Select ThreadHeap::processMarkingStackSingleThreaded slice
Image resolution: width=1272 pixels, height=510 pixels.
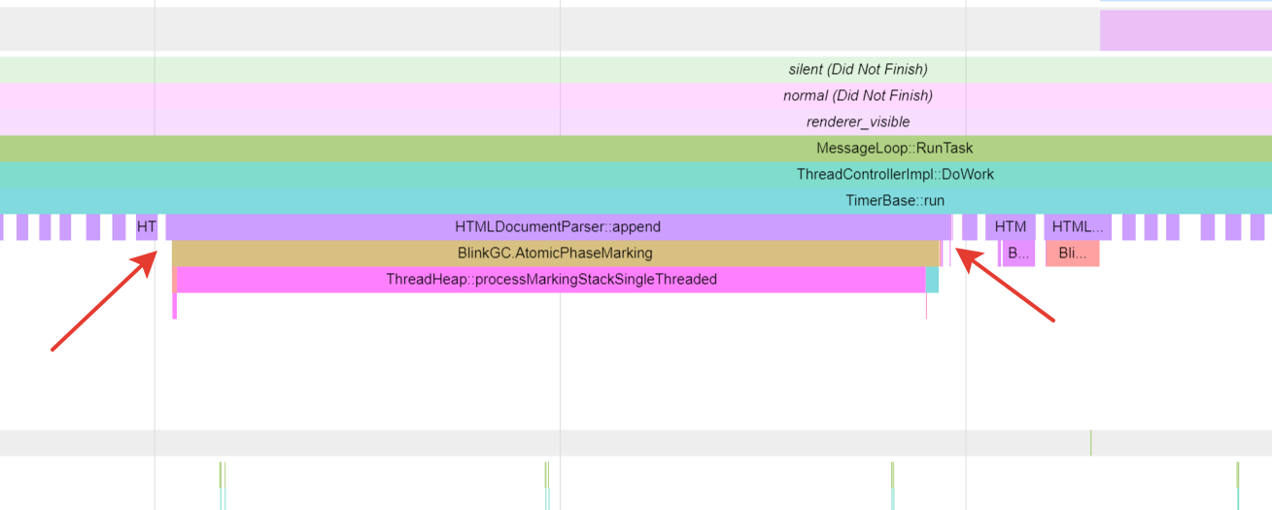tap(550, 279)
